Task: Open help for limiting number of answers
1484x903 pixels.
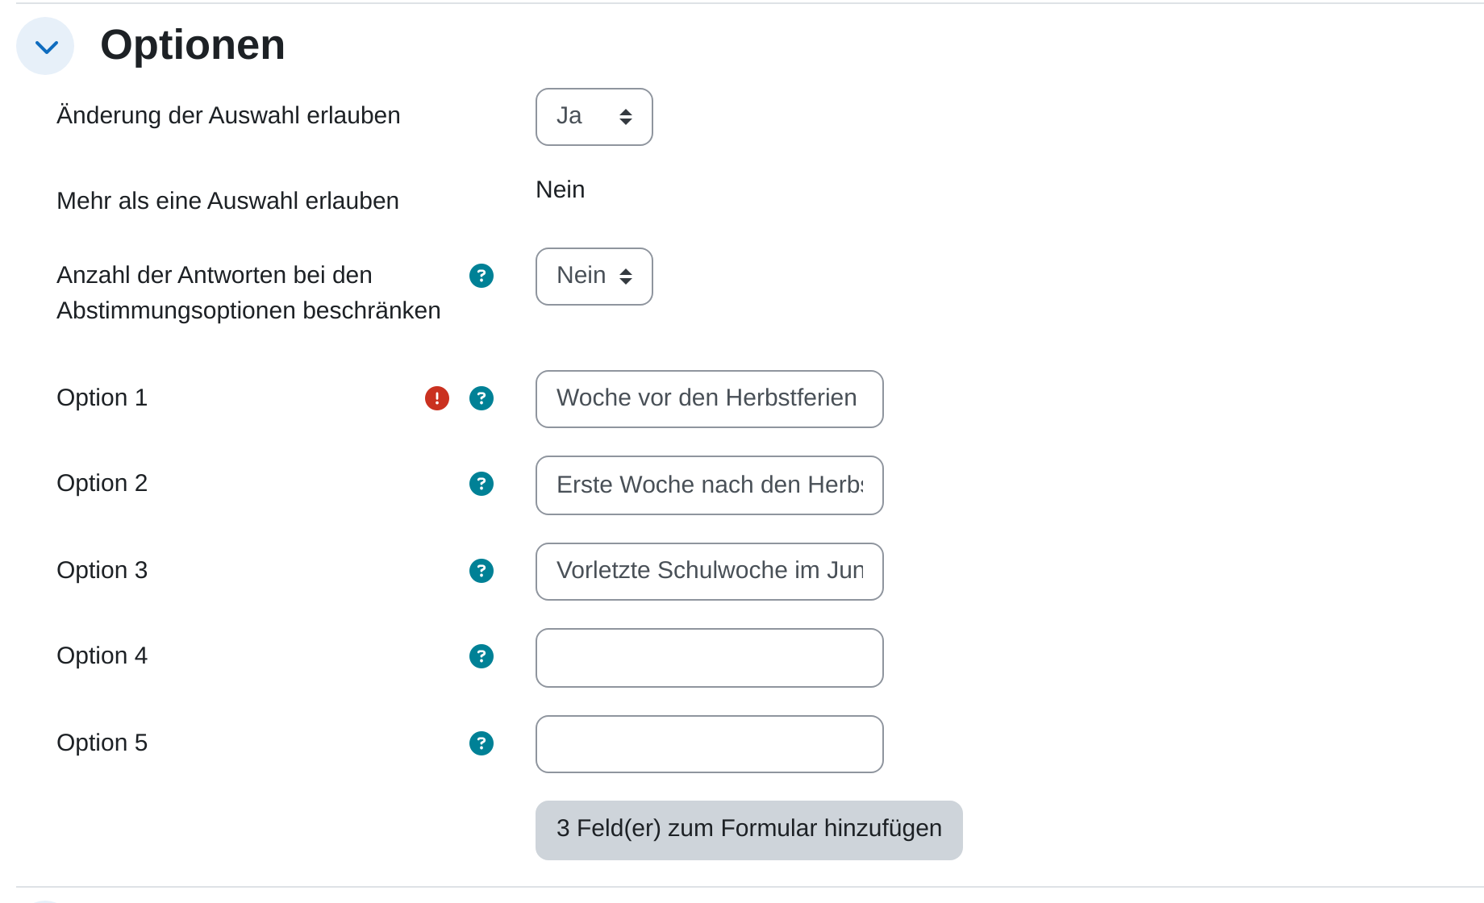Action: pos(481,276)
